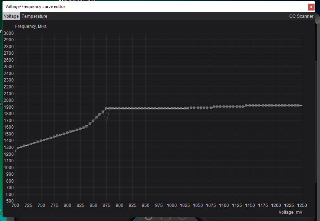Open the OC Scanner
This screenshot has height=221, width=320.
(x=301, y=16)
